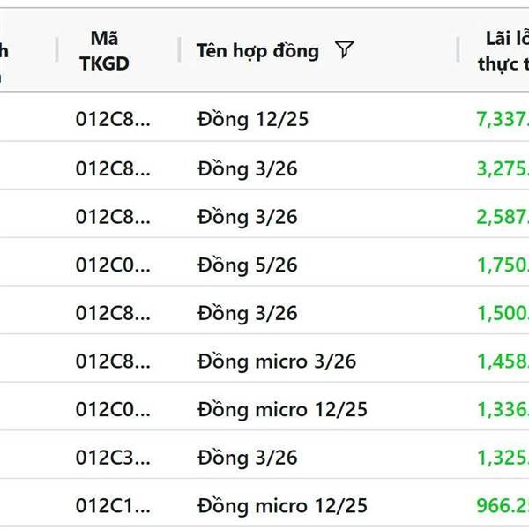
Task: Select the account code cell 012C1...
Action: coord(113,506)
